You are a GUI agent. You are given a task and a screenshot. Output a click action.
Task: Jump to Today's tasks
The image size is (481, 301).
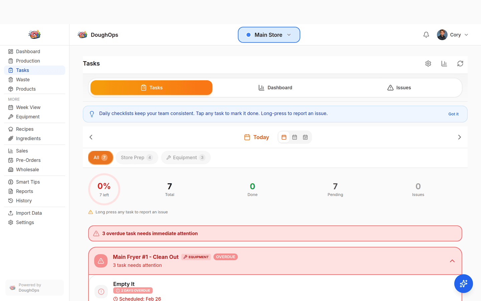pos(256,137)
